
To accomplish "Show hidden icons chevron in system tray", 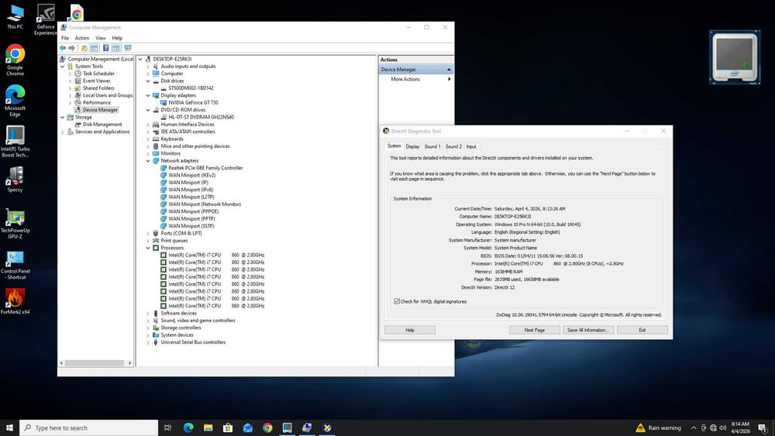I will point(694,427).
